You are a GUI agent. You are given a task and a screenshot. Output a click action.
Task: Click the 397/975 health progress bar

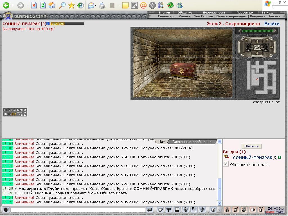click(67, 24)
